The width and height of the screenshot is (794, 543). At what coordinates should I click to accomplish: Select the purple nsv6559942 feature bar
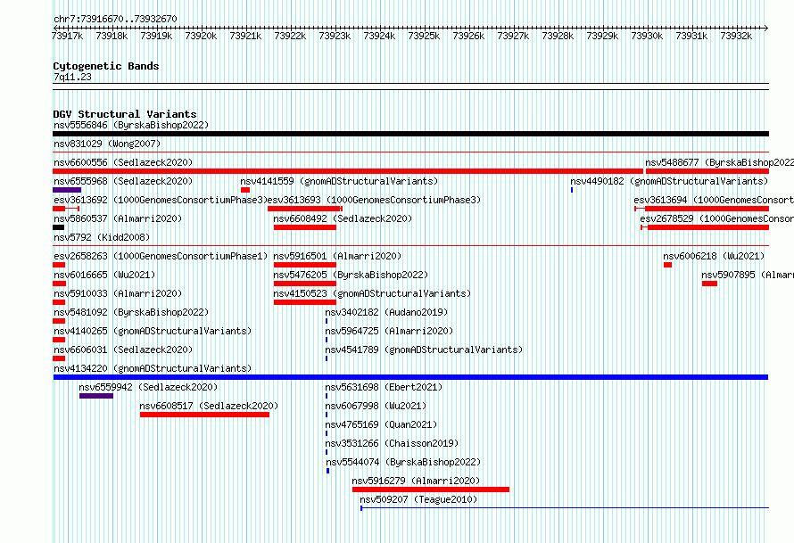click(x=96, y=396)
